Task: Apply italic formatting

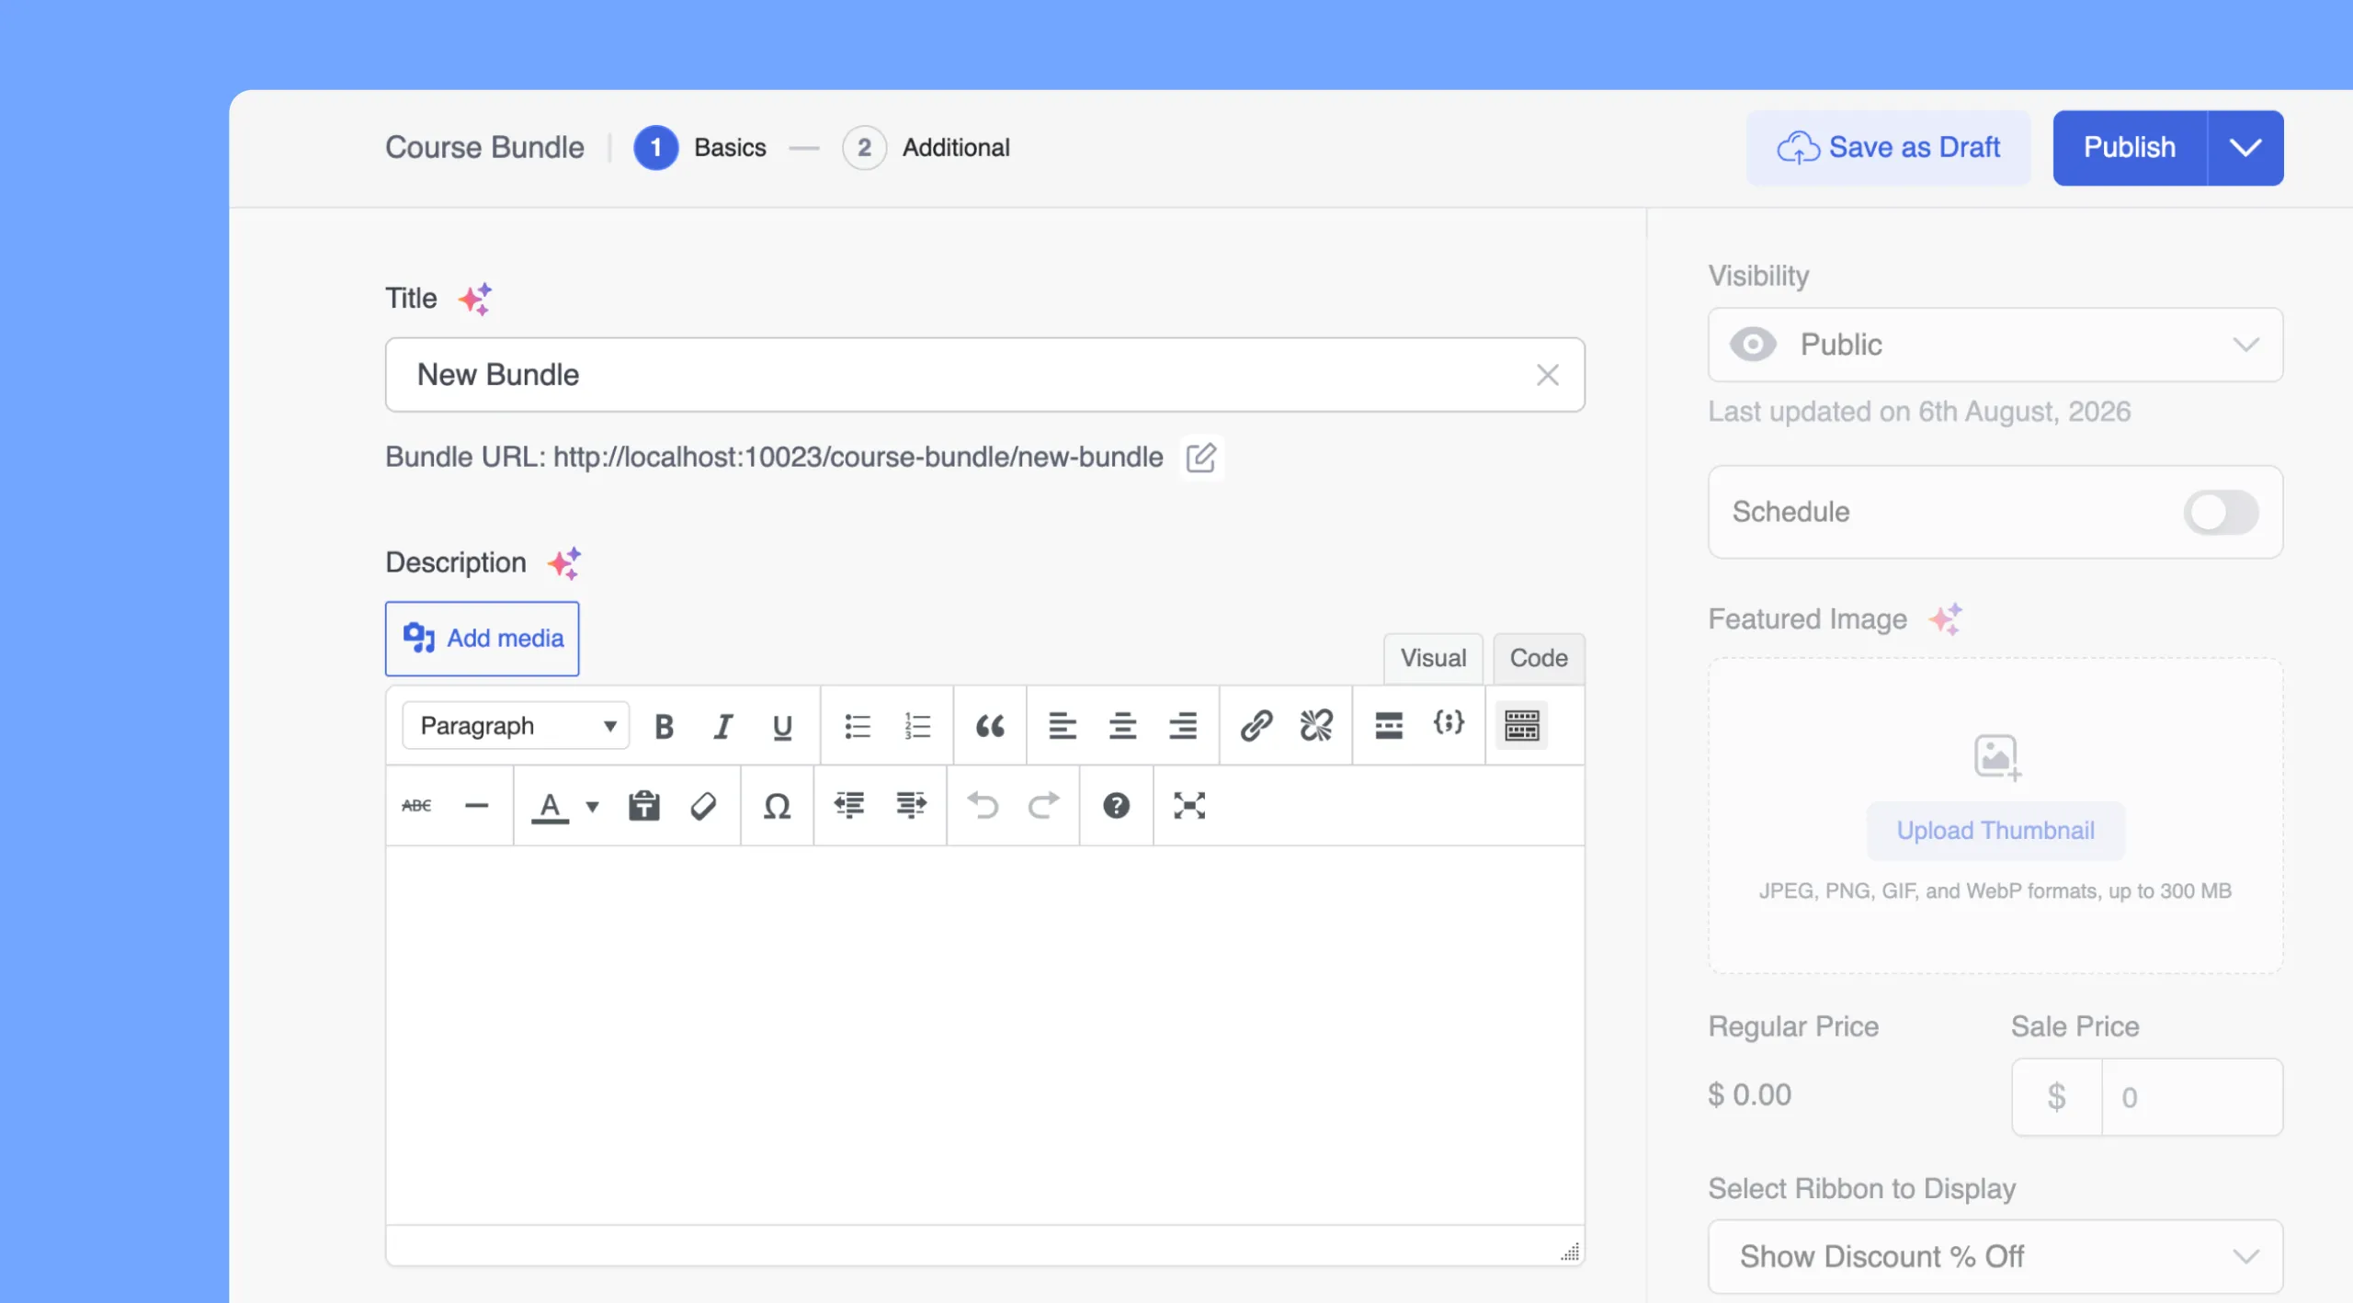Action: point(723,726)
